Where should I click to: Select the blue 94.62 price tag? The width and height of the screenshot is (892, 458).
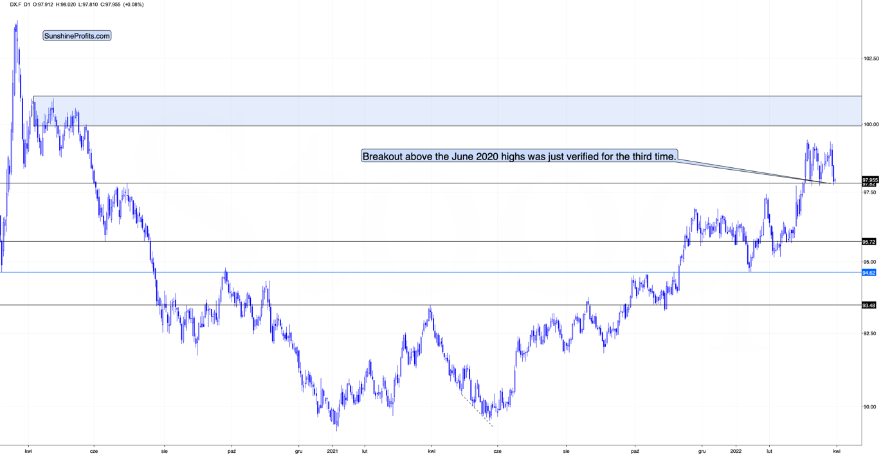869,273
